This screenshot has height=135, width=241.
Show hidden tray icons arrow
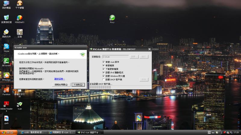tap(221, 132)
